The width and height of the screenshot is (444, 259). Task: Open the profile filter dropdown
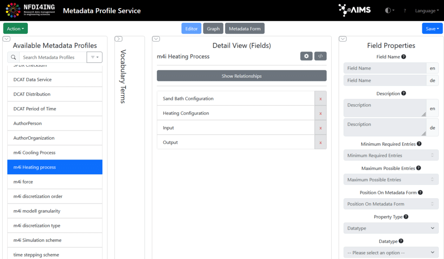[x=95, y=57]
